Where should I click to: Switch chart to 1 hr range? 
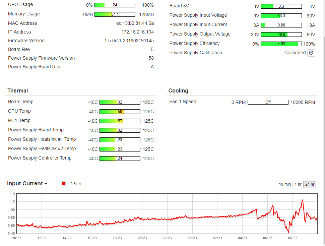[x=298, y=184]
